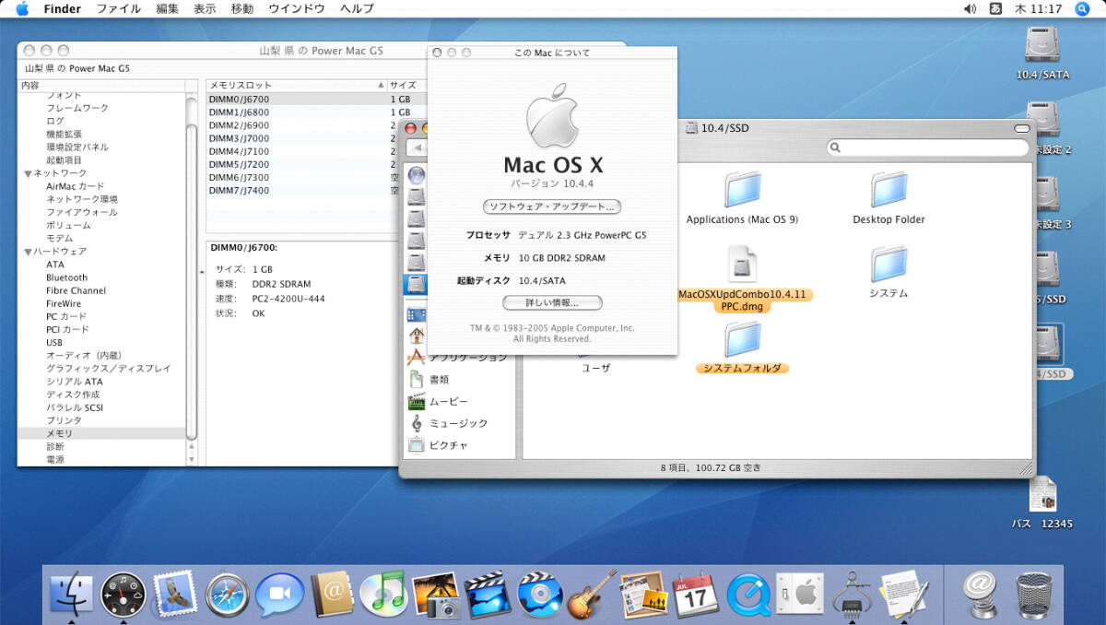Viewport: 1106px width, 625px height.
Task: Open the ヘルプ menu
Action: [x=358, y=8]
